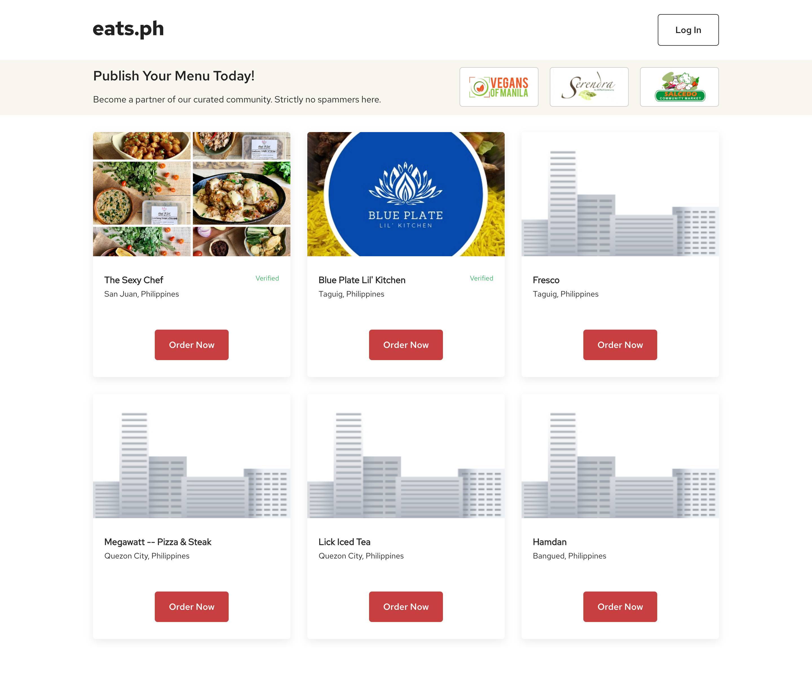This screenshot has height=679, width=812.
Task: Click the Blue Plate Lil' Kitchen logo image
Action: [x=406, y=194]
